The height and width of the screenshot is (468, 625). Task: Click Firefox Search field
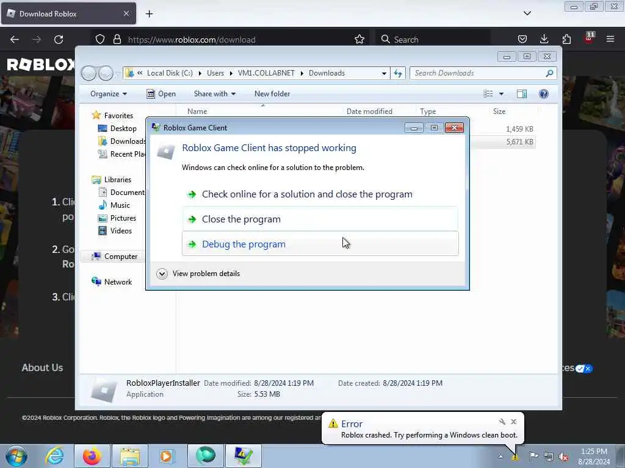coord(433,40)
